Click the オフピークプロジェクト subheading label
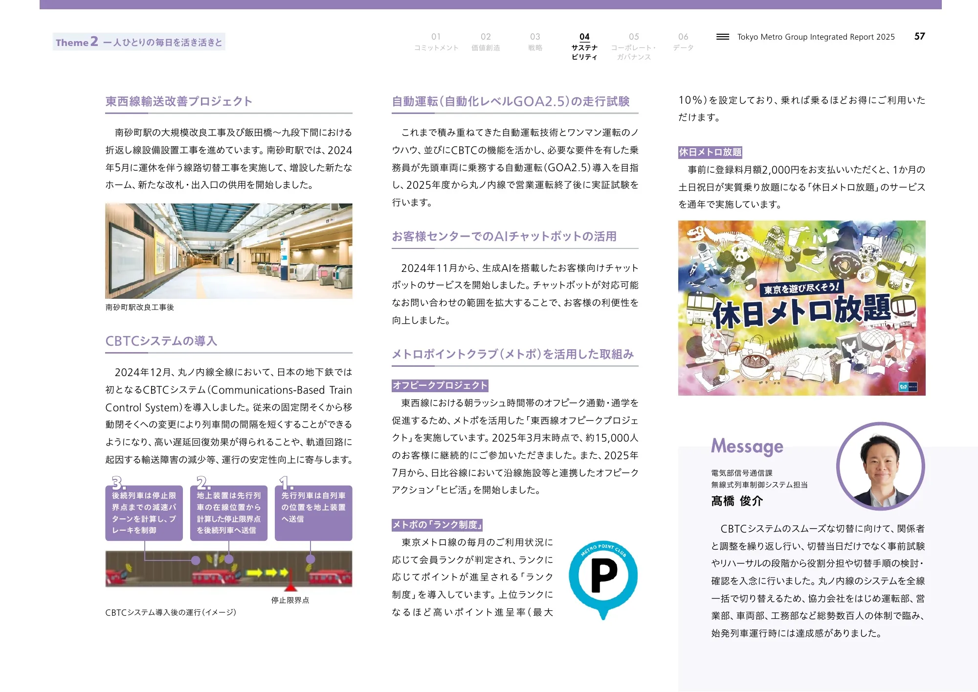The image size is (978, 692). coord(440,385)
